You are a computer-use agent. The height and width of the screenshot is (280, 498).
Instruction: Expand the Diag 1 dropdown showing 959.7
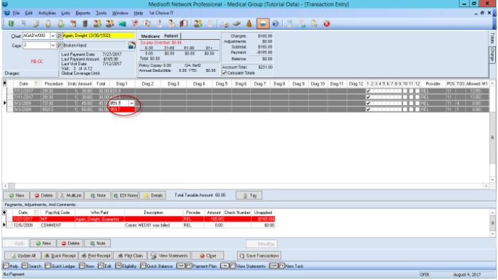[131, 103]
